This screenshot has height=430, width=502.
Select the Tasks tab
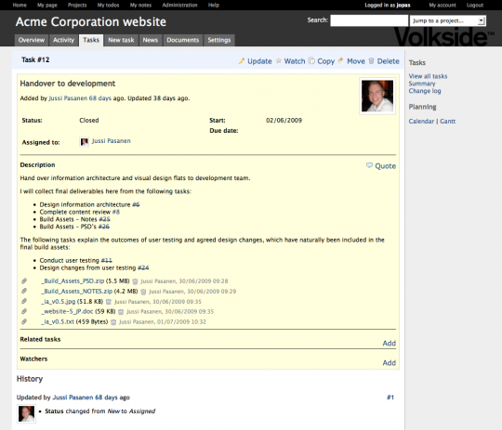(x=91, y=40)
